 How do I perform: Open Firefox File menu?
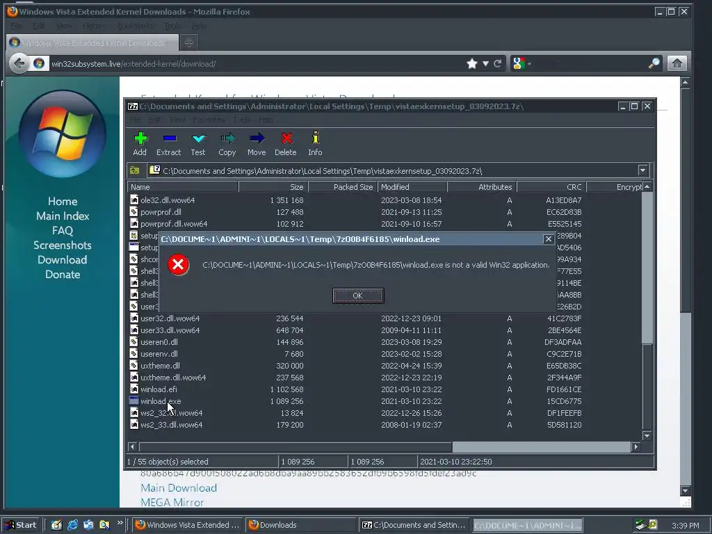(16, 26)
